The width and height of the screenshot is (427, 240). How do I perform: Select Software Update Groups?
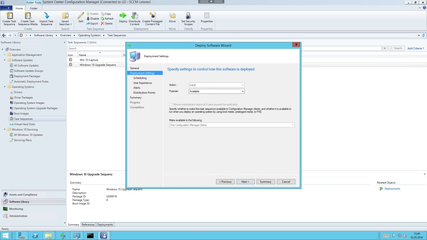(28, 71)
